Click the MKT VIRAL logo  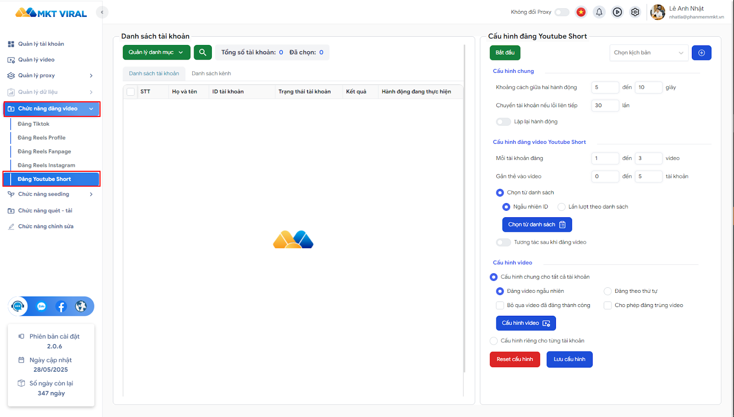pos(51,13)
